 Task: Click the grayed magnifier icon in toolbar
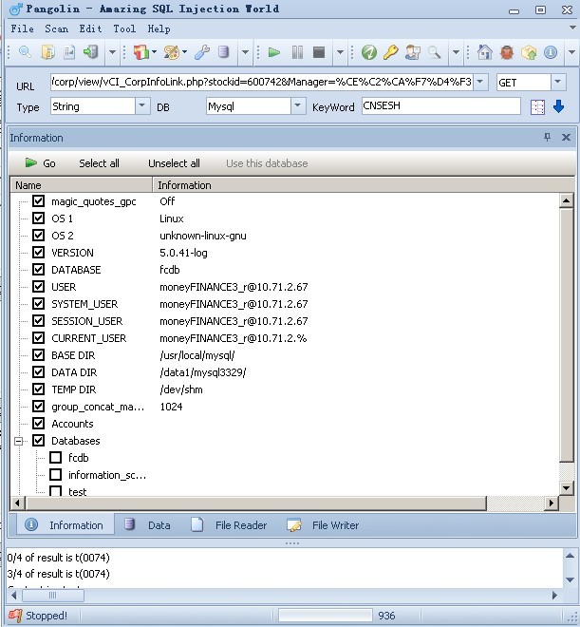pos(434,52)
